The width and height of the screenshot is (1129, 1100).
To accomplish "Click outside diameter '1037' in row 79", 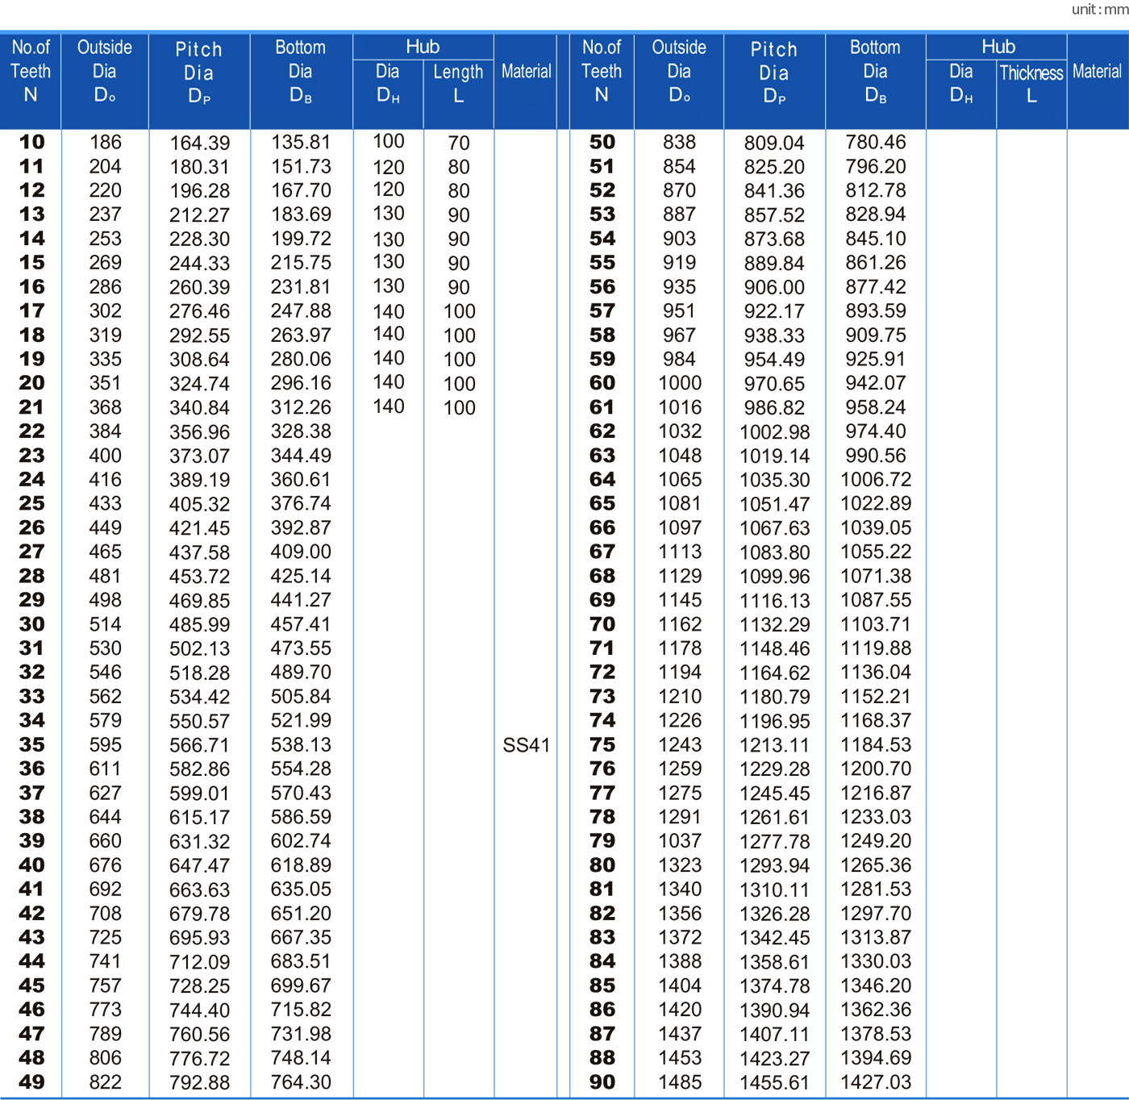I will click(680, 841).
